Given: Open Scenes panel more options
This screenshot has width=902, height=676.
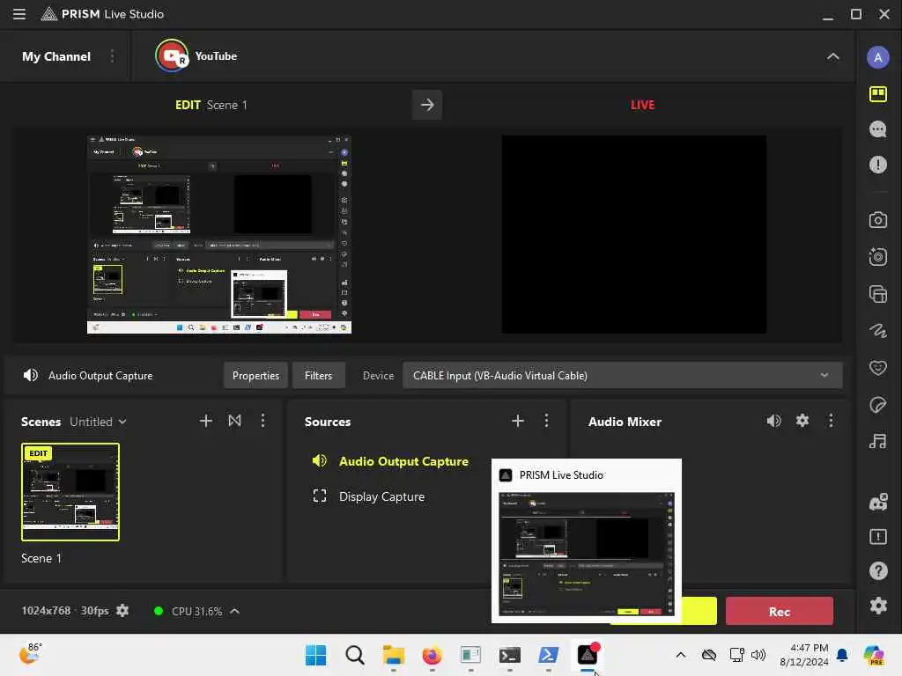Looking at the screenshot, I should click(262, 421).
